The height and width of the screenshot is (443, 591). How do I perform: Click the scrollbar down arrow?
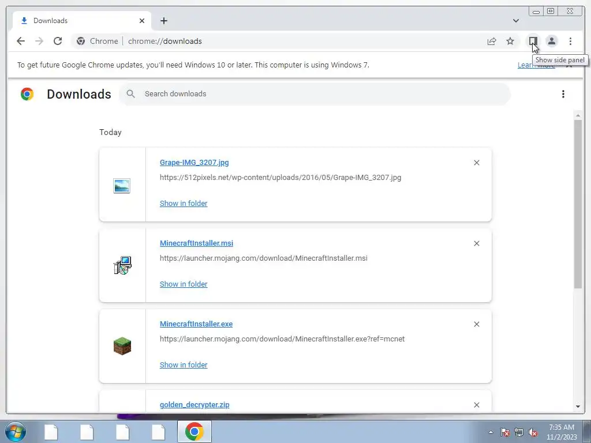578,407
